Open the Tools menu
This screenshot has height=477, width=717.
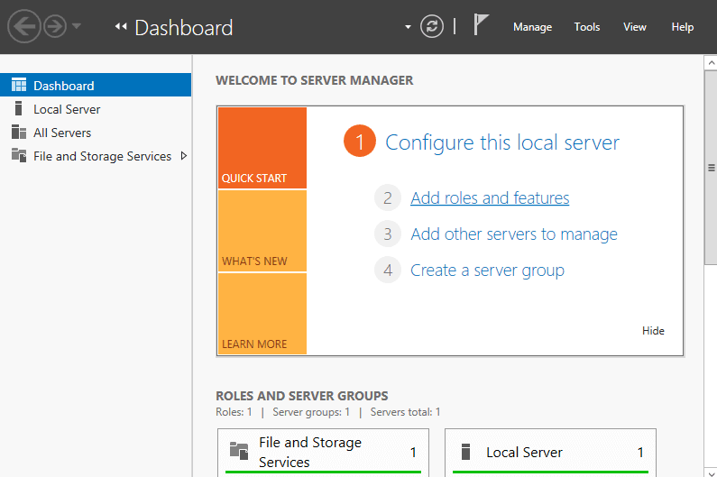pyautogui.click(x=586, y=27)
